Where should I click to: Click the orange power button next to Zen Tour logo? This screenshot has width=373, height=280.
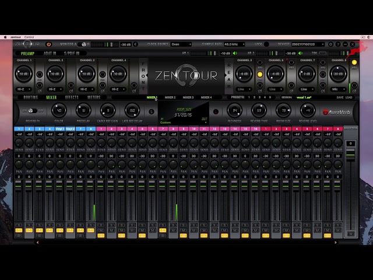[x=48, y=44]
